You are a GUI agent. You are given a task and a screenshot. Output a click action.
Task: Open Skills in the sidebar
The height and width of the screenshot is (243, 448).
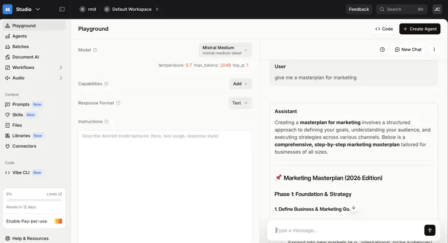pyautogui.click(x=34, y=115)
